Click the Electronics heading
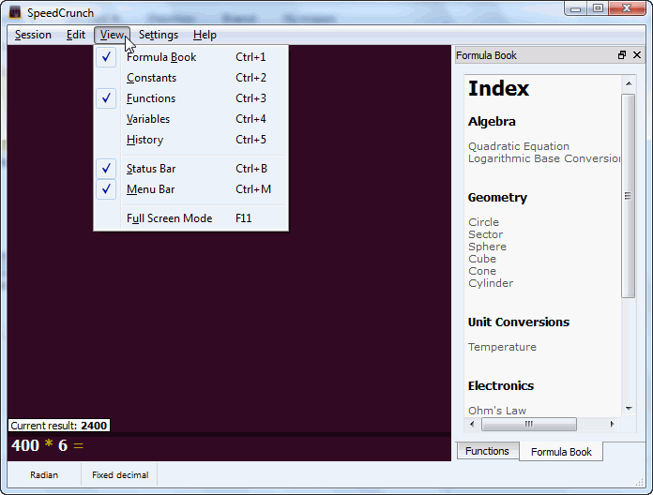The image size is (653, 495). tap(501, 385)
